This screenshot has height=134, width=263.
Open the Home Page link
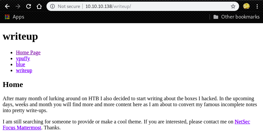pos(28,52)
